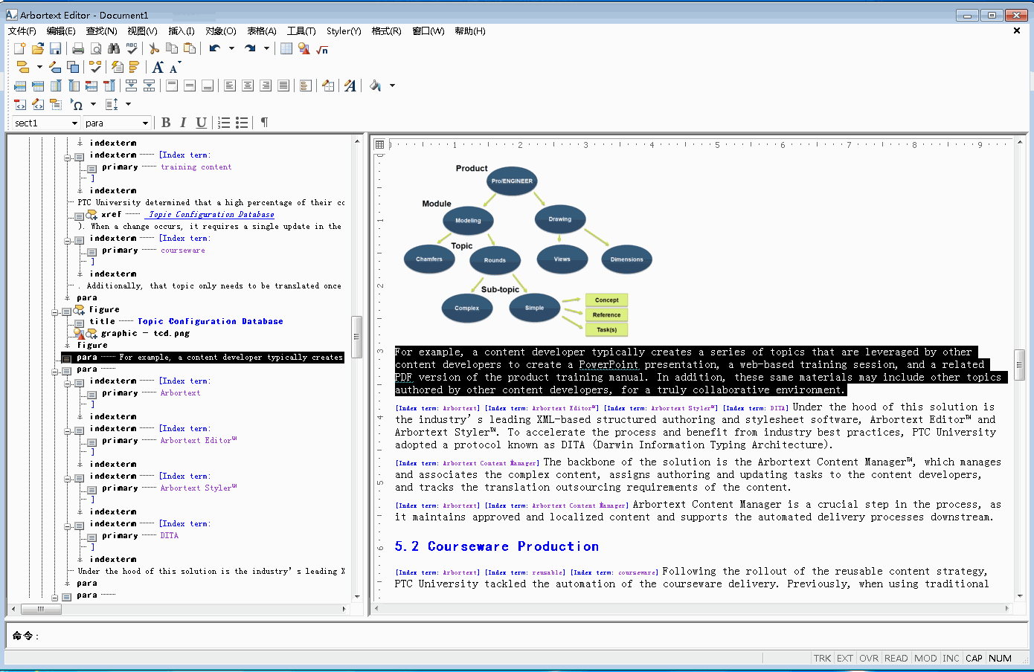This screenshot has height=672, width=1034.
Task: Increase font size with the large A icon
Action: coord(158,67)
